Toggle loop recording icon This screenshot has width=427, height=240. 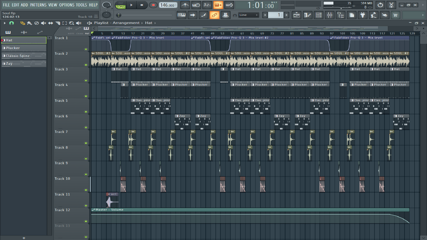pos(229,5)
